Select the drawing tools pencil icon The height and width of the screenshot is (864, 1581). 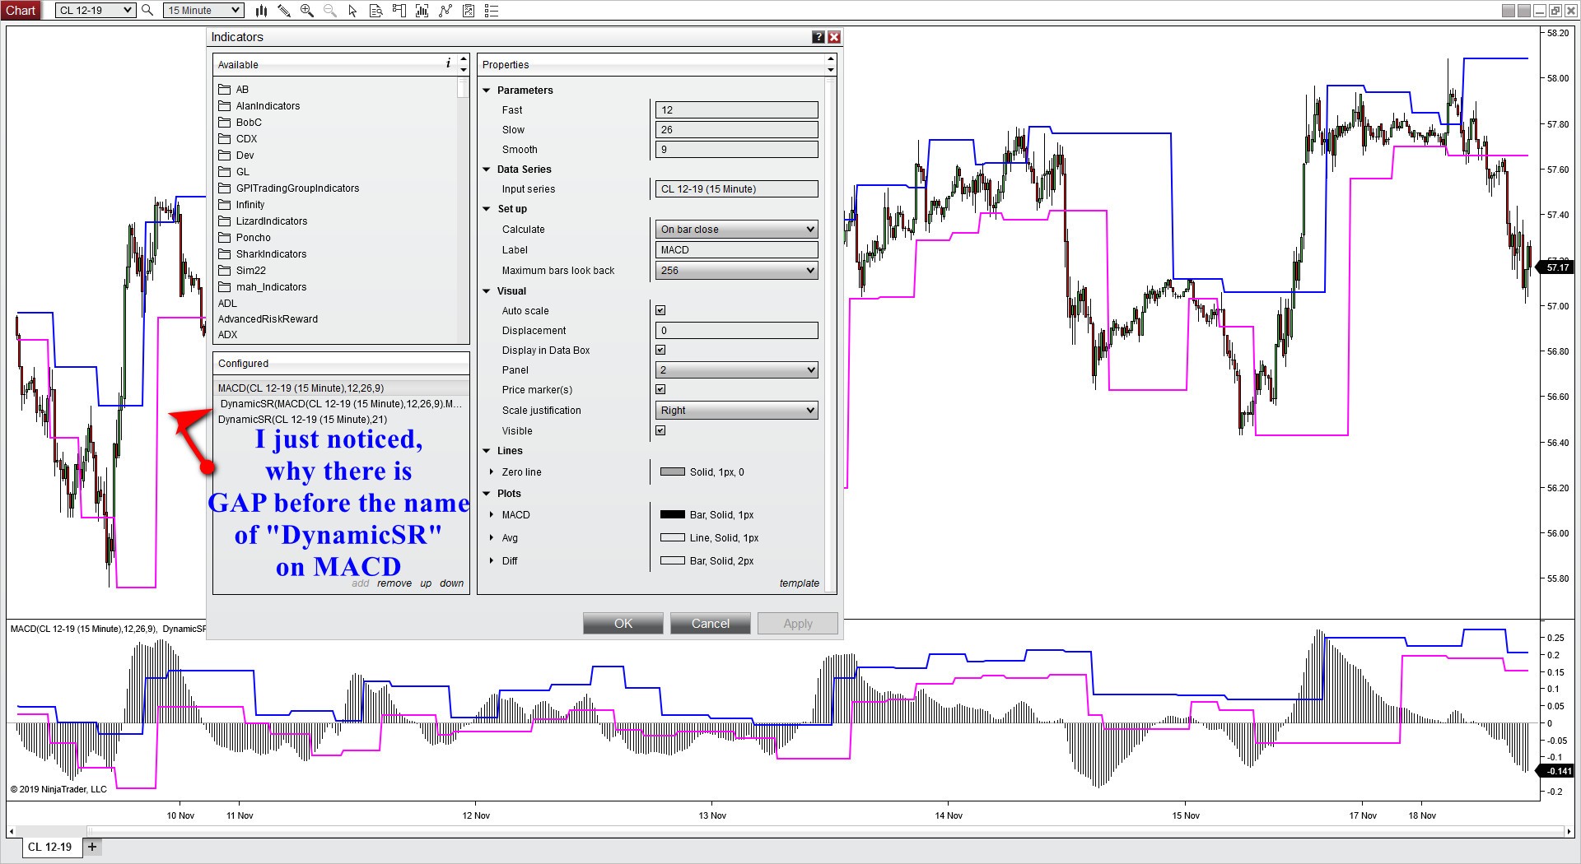point(284,10)
